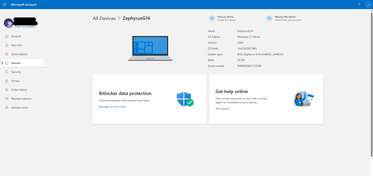Image resolution: width=373 pixels, height=176 pixels.
Task: Click the vertical page scrollbar
Action: coord(372,84)
